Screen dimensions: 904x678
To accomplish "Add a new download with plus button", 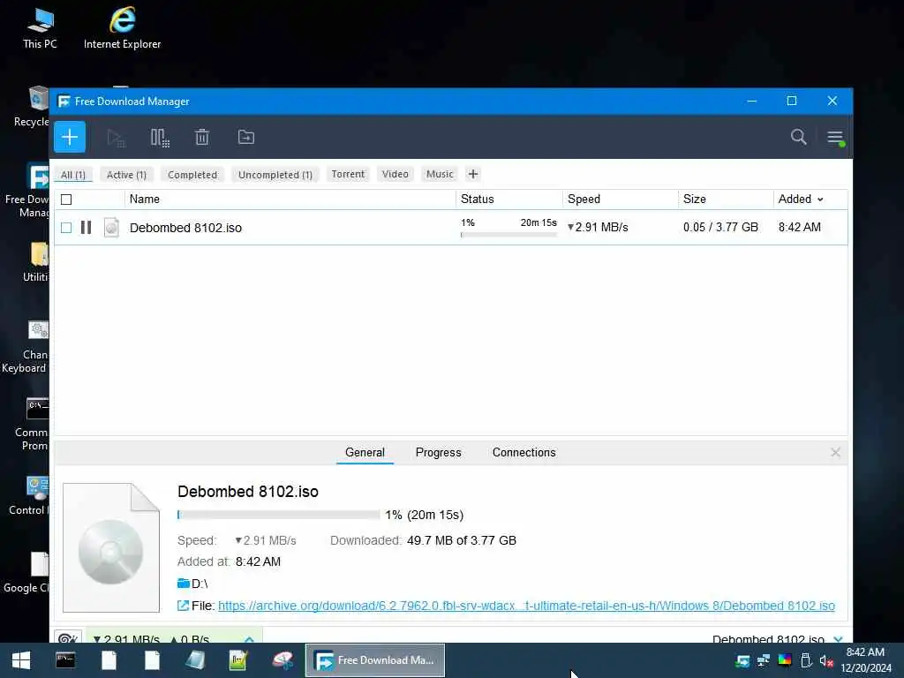I will pyautogui.click(x=70, y=137).
